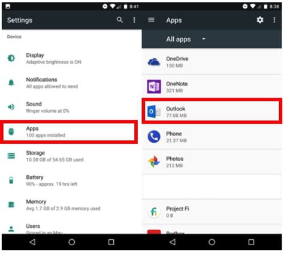Click the OneDrive cloud icon
Viewport: 284px width, 253px height.
[154, 62]
